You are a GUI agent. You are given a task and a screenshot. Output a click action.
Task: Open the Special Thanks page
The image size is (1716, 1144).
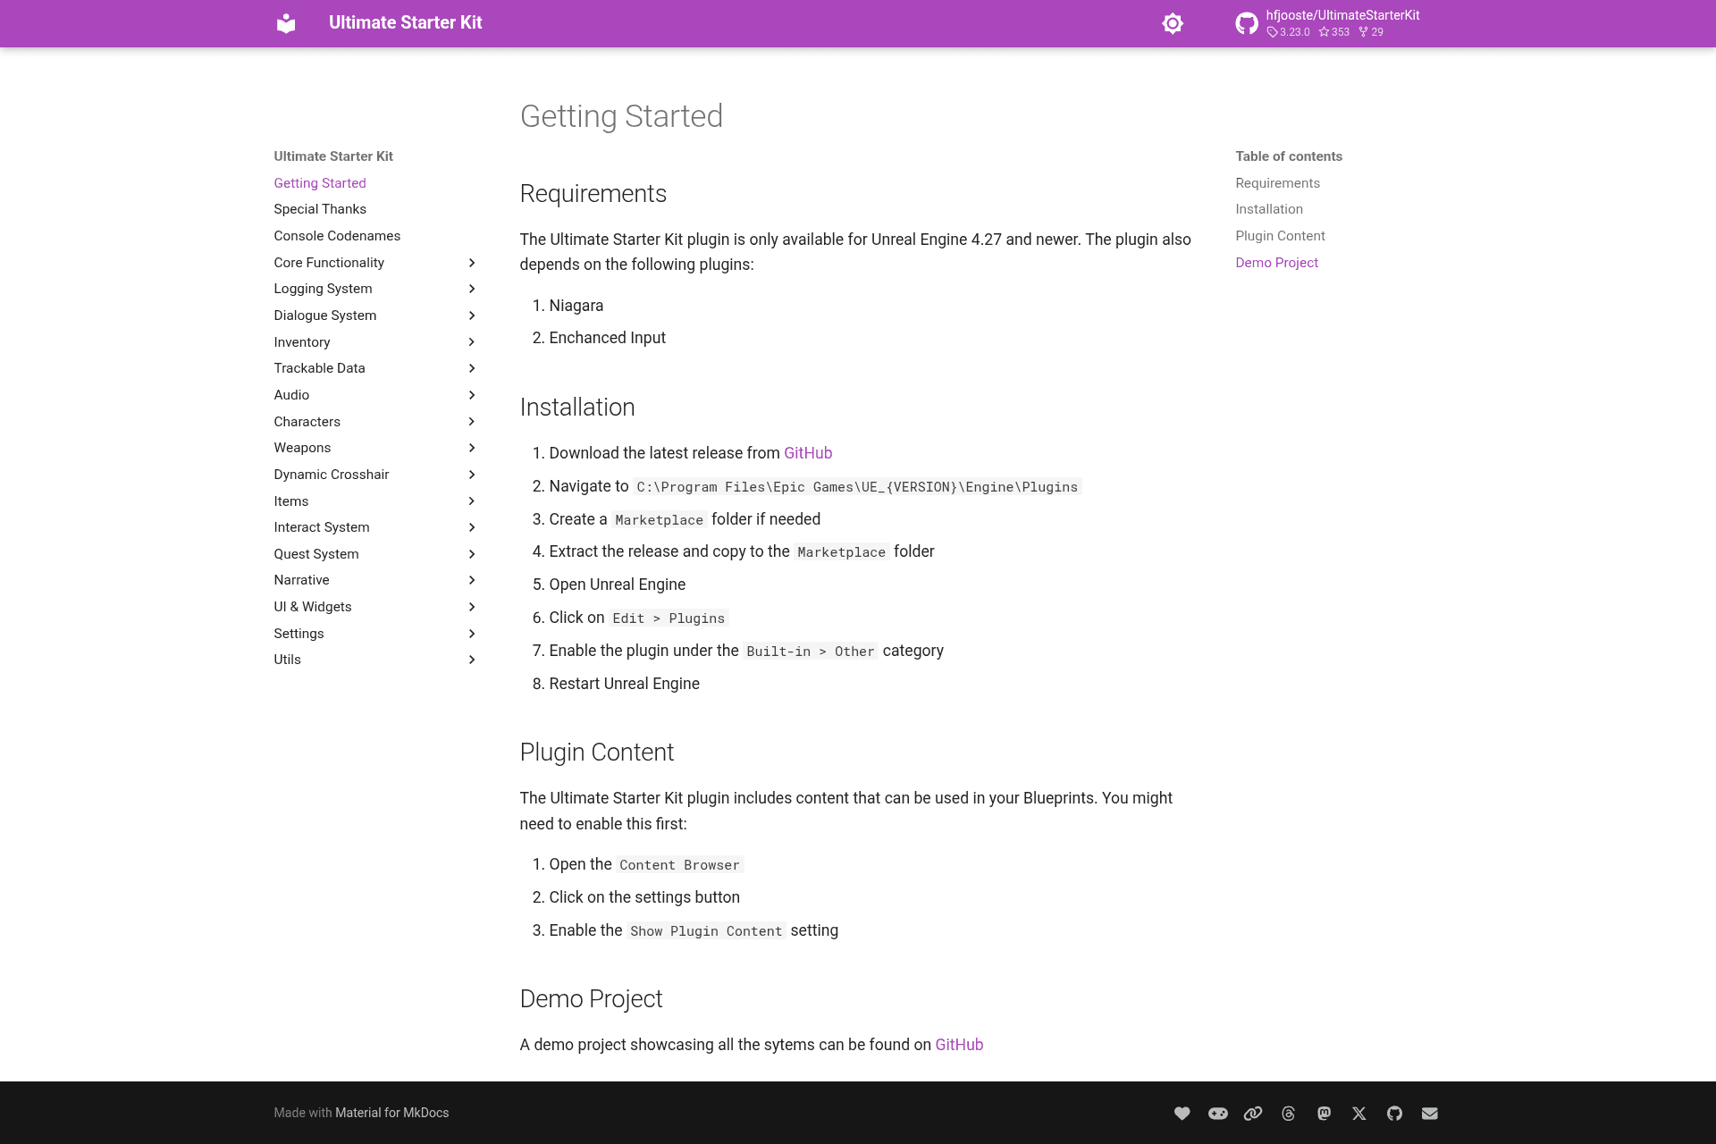point(320,209)
